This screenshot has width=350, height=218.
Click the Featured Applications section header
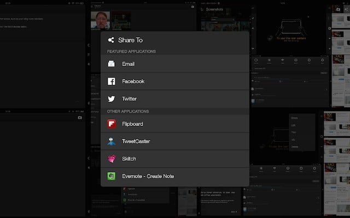131,51
